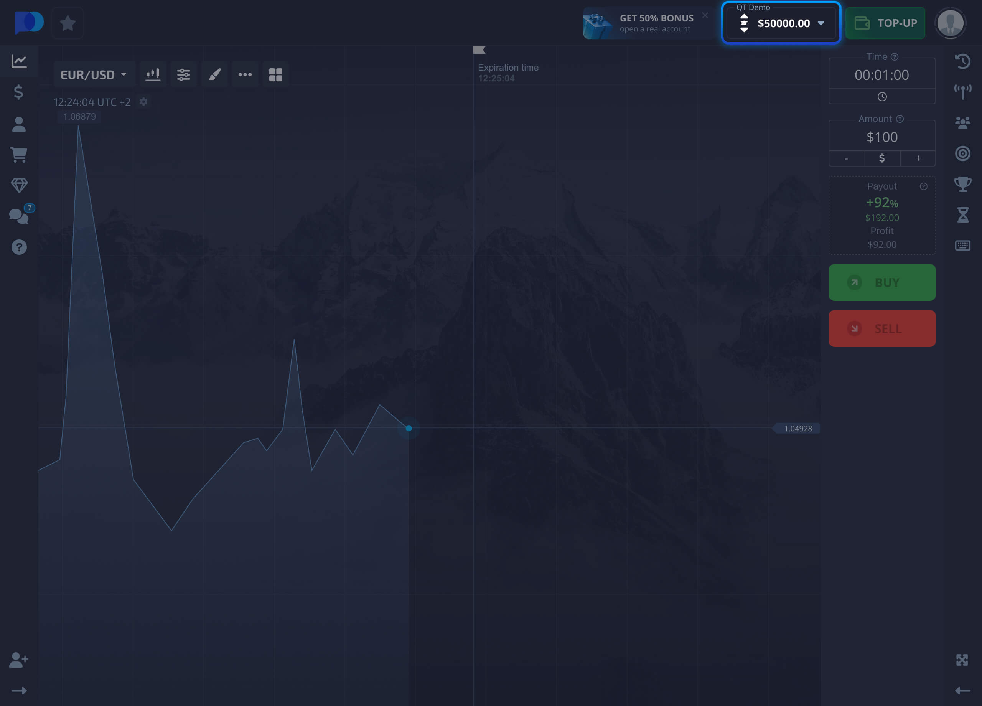Click the red SELL button

881,328
